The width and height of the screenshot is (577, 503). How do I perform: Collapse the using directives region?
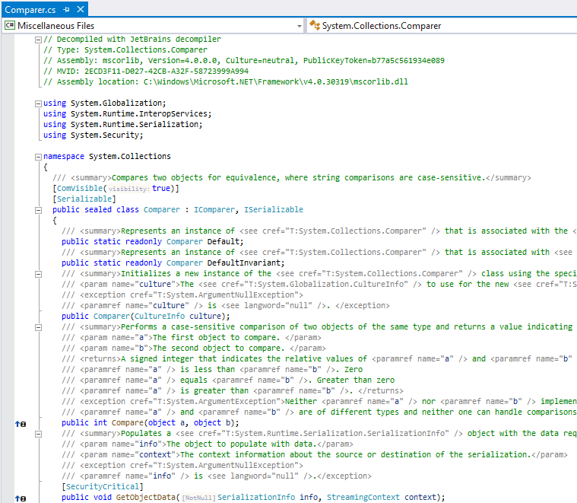tap(38, 103)
